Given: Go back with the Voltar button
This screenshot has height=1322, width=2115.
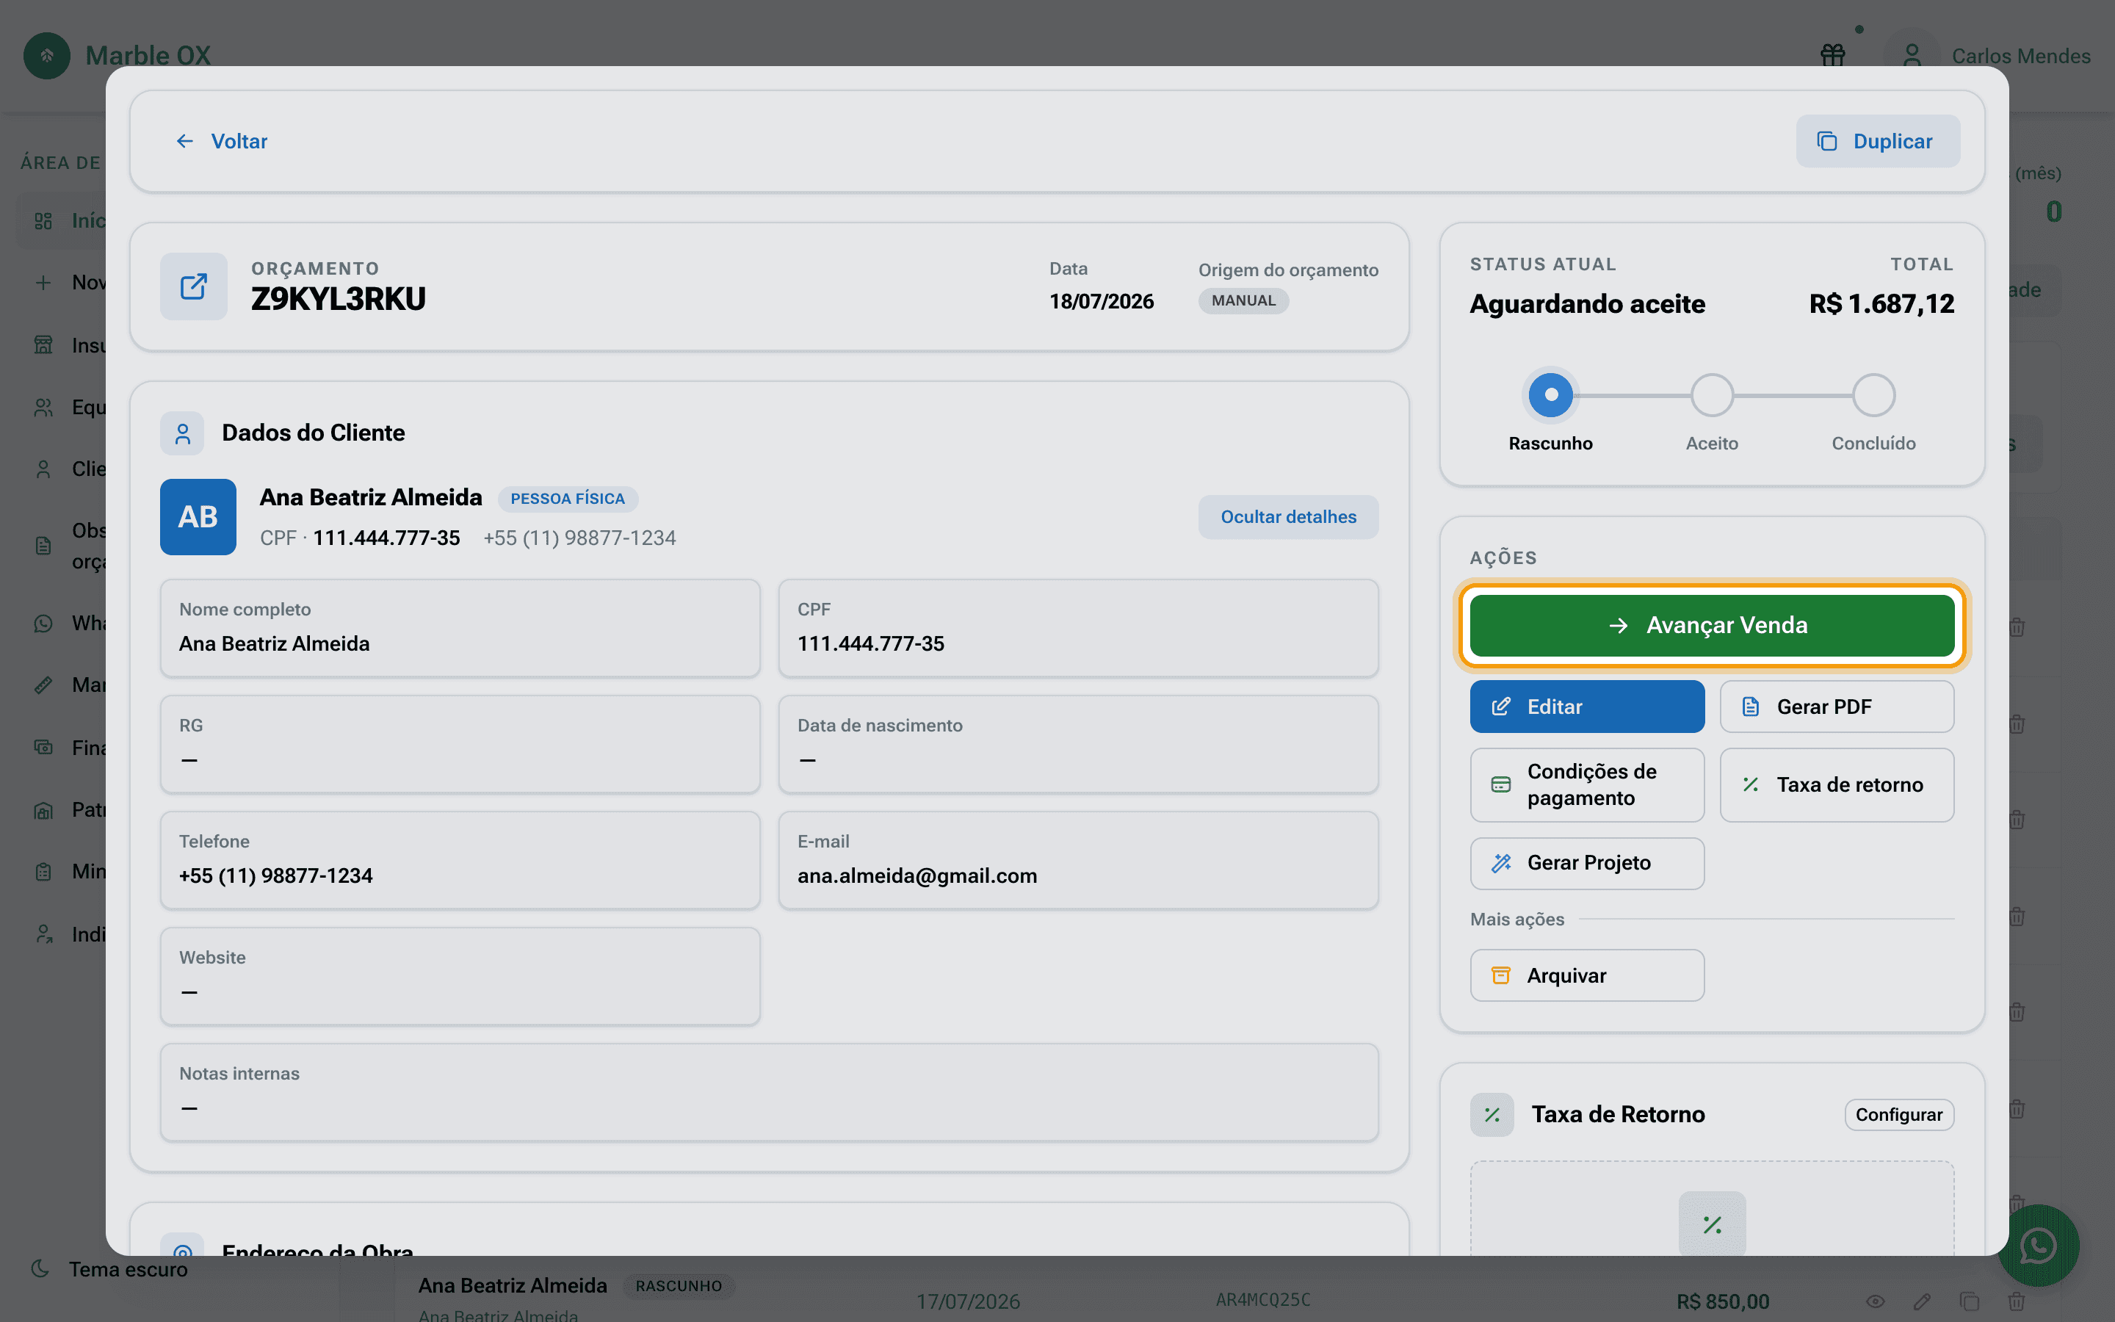Looking at the screenshot, I should click(x=221, y=141).
